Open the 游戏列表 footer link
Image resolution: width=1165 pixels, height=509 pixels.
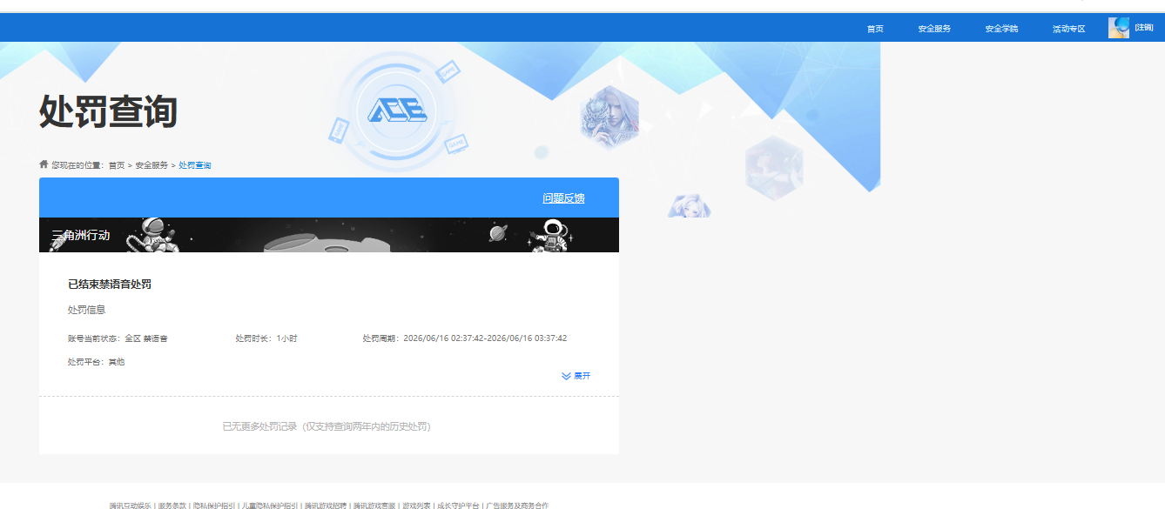click(x=416, y=505)
